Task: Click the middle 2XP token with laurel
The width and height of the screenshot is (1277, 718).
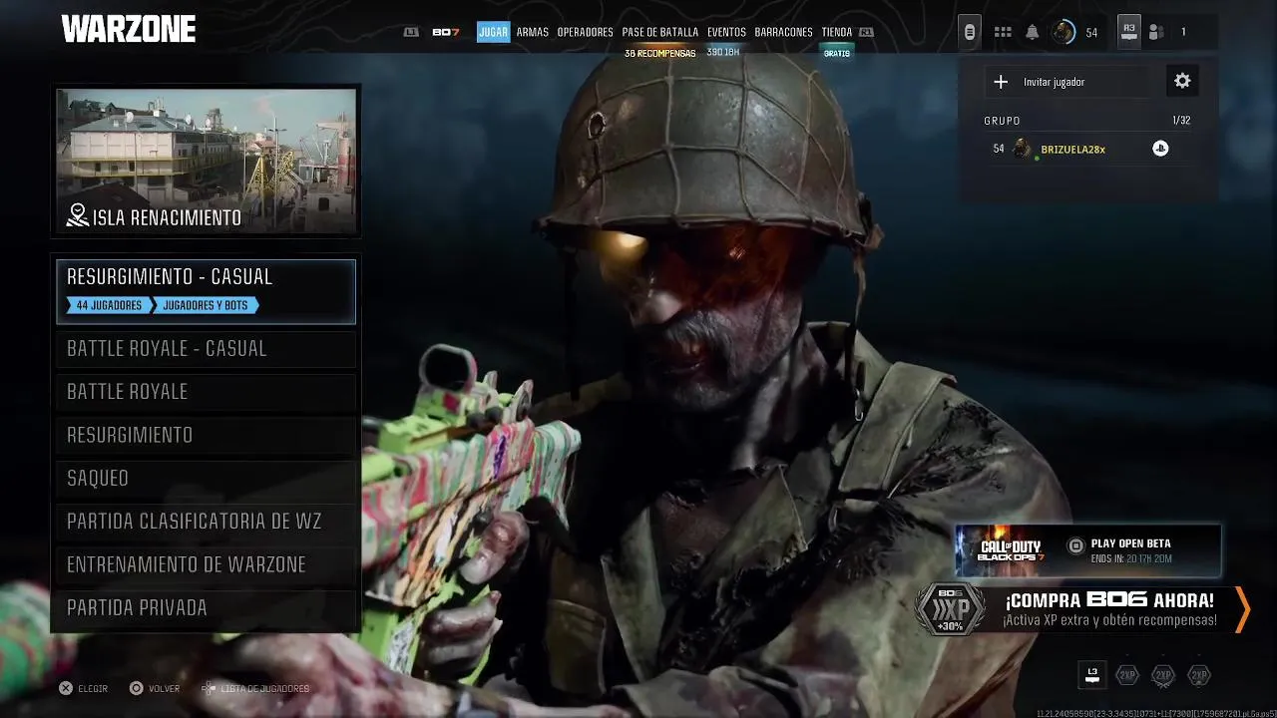Action: point(1163,675)
